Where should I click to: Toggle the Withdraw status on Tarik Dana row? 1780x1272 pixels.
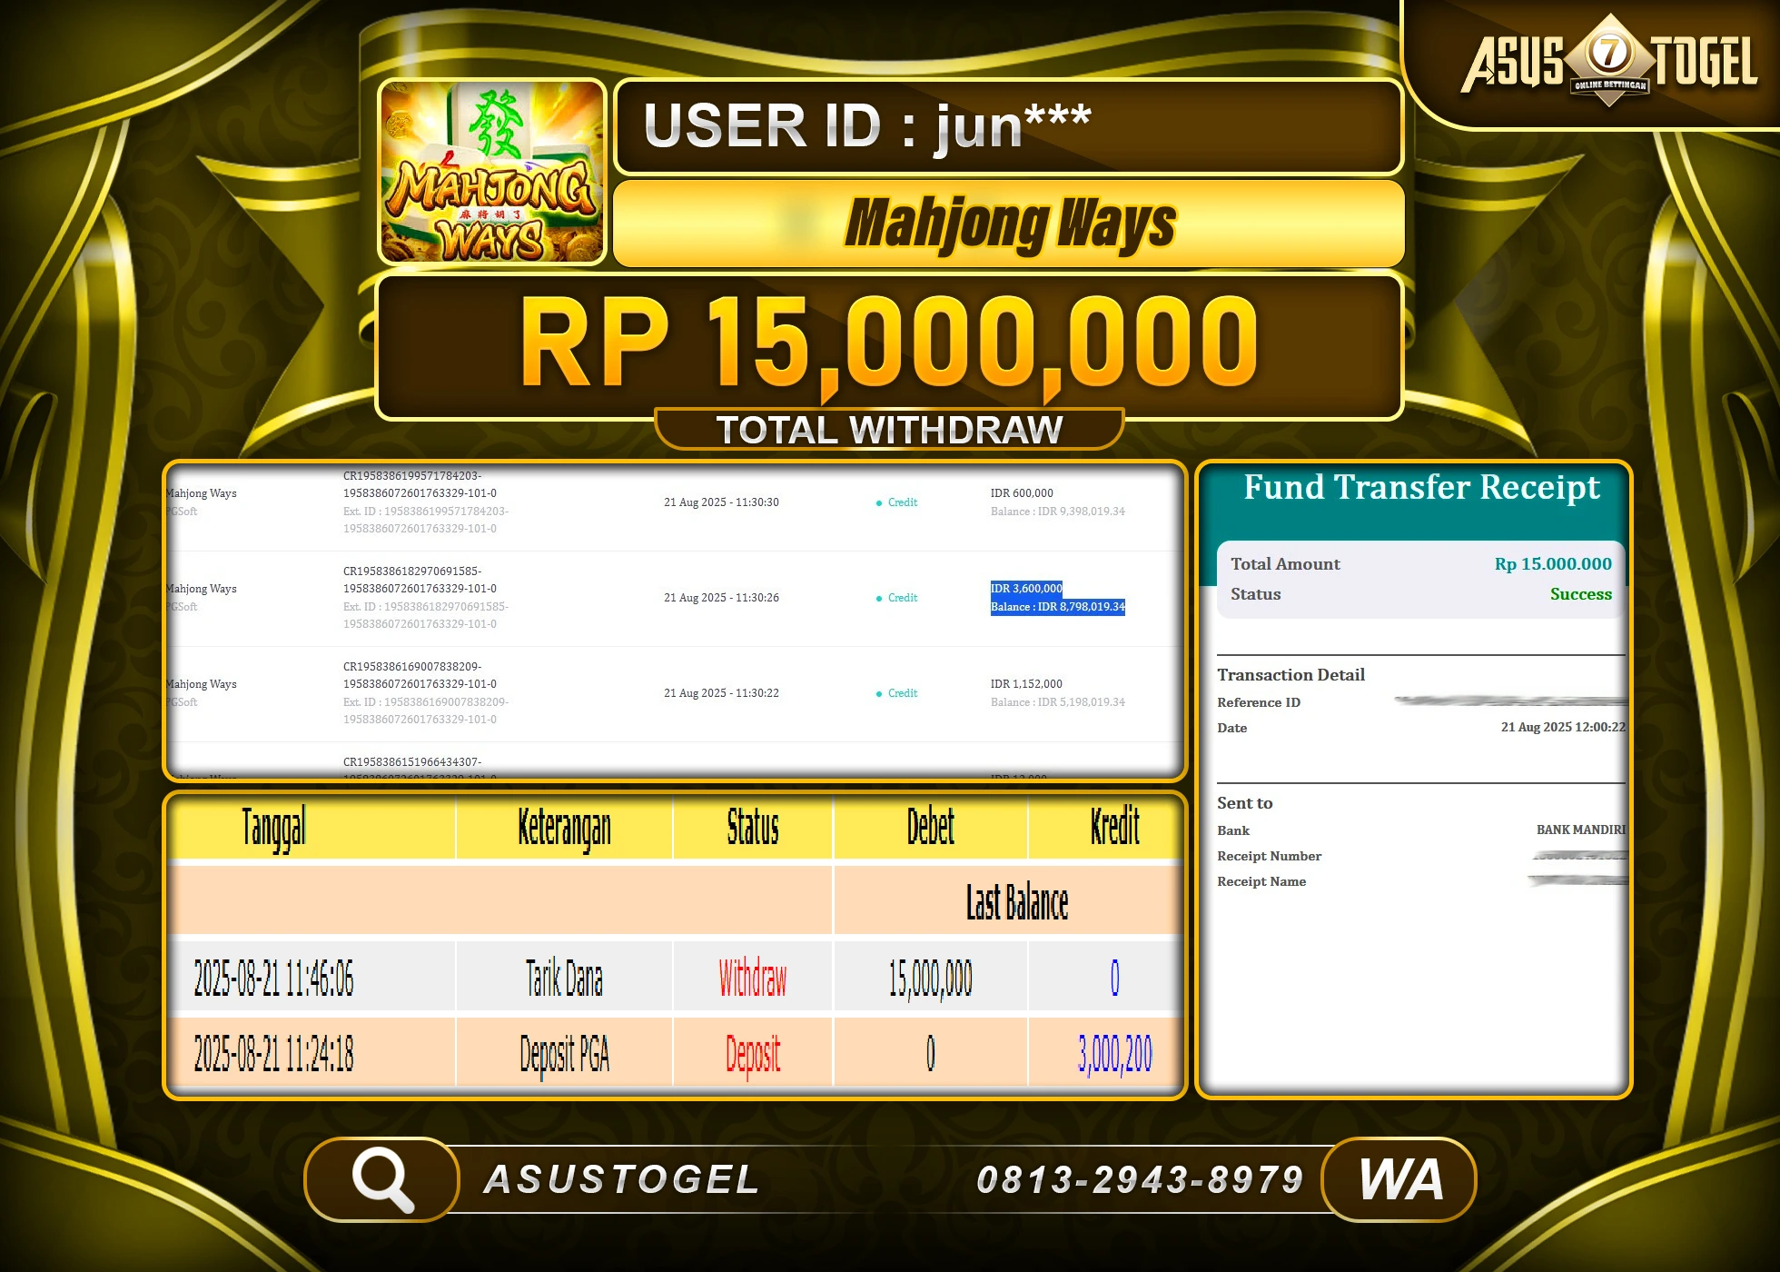[x=752, y=976]
